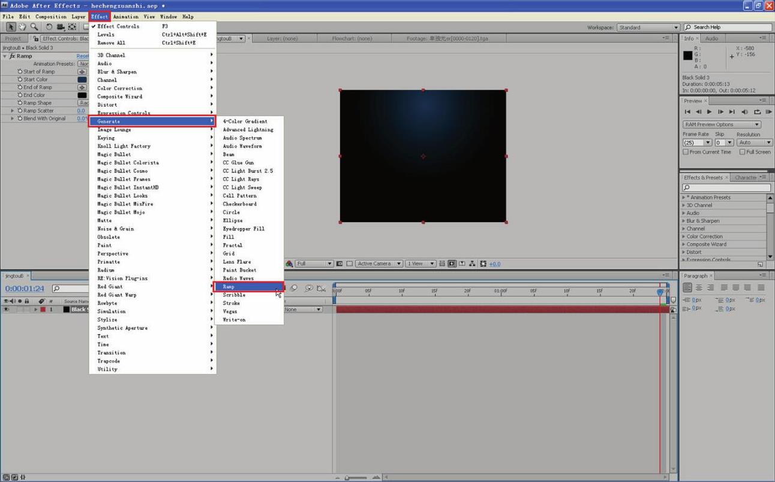The image size is (775, 482).
Task: Jump to first frame in Preview
Action: point(687,112)
